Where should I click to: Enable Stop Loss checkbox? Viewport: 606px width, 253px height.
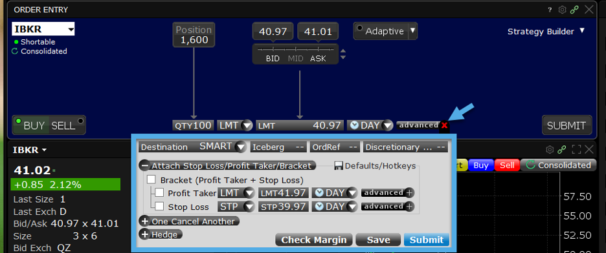pos(160,207)
